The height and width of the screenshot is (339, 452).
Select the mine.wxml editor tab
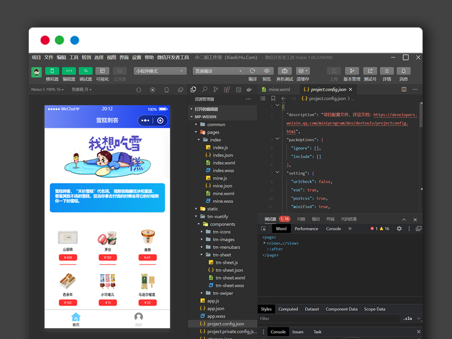[279, 89]
